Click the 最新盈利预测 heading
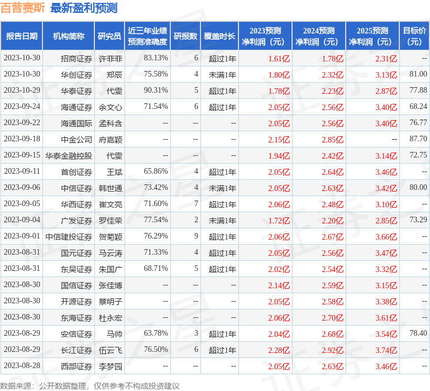 (84, 8)
